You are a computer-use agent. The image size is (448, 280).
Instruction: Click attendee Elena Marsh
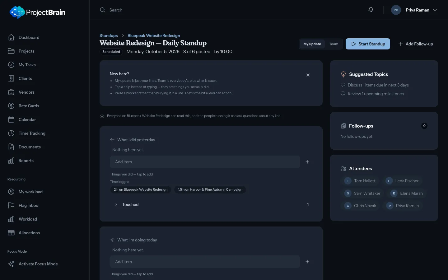coord(407,193)
